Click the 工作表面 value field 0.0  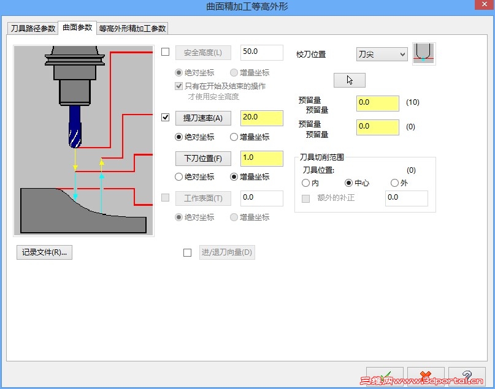[262, 198]
